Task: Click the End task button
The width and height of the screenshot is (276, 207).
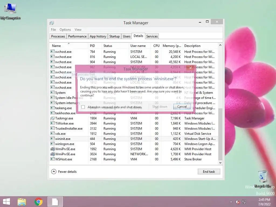Action: coord(209,172)
